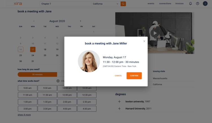The width and height of the screenshot is (212, 123).
Task: Open the user profile avatar J
Action: pyautogui.click(x=205, y=4)
